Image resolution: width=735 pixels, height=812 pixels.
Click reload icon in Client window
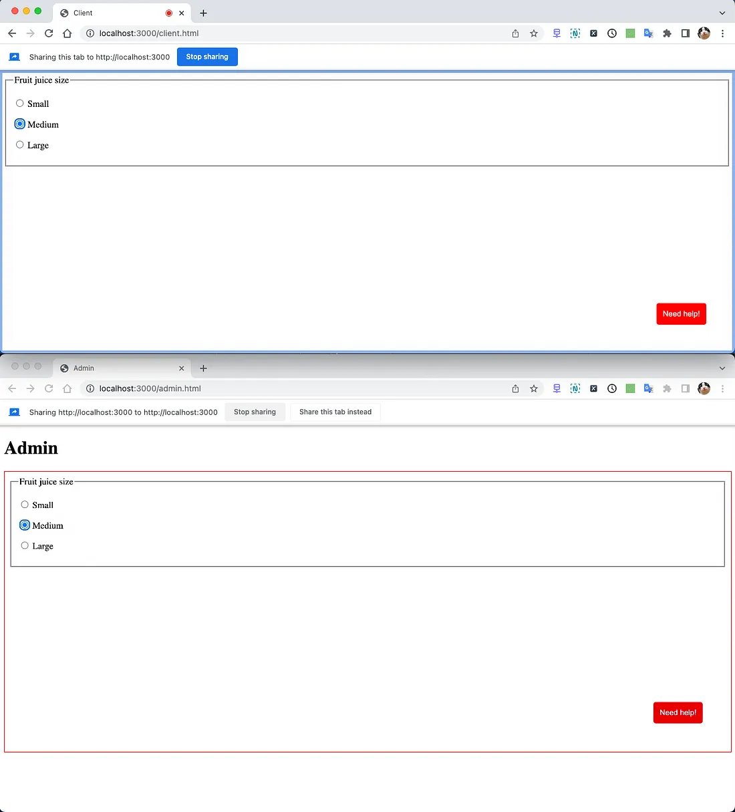[49, 33]
